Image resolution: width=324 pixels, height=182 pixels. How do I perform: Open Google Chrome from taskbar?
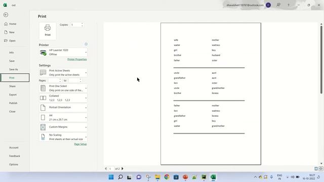(x=167, y=177)
